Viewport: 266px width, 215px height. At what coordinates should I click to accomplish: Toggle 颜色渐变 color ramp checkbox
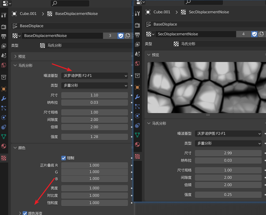[25, 213]
